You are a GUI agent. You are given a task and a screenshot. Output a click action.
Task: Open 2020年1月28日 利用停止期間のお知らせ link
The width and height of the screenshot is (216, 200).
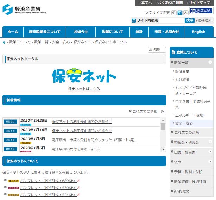pos(82,121)
